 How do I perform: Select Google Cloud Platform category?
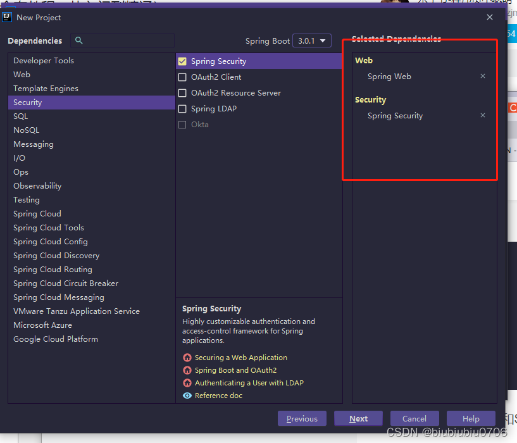92,339
